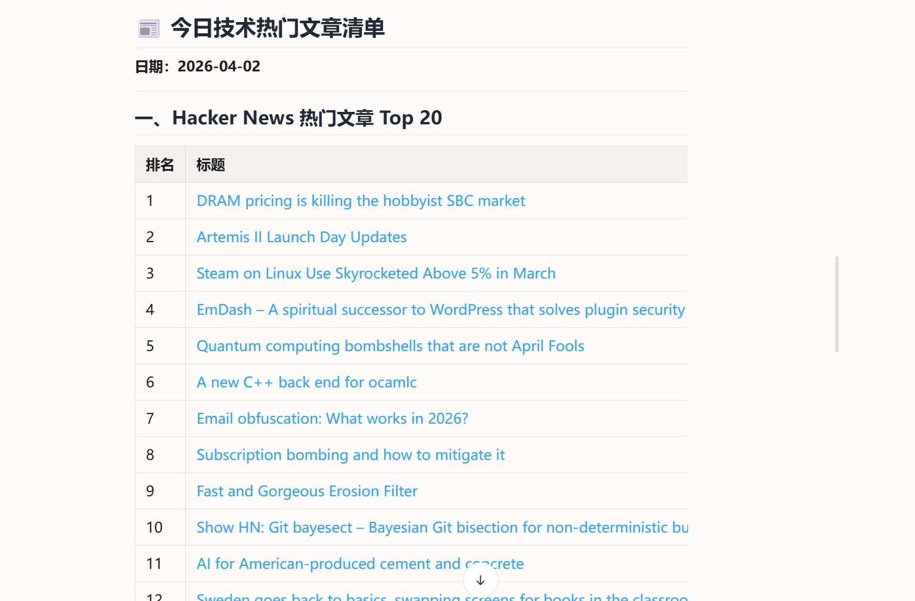915x601 pixels.
Task: Open the Sweden goes back to basics link
Action: coord(442,596)
